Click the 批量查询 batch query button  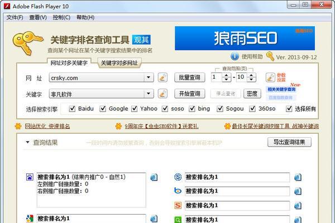189,77
